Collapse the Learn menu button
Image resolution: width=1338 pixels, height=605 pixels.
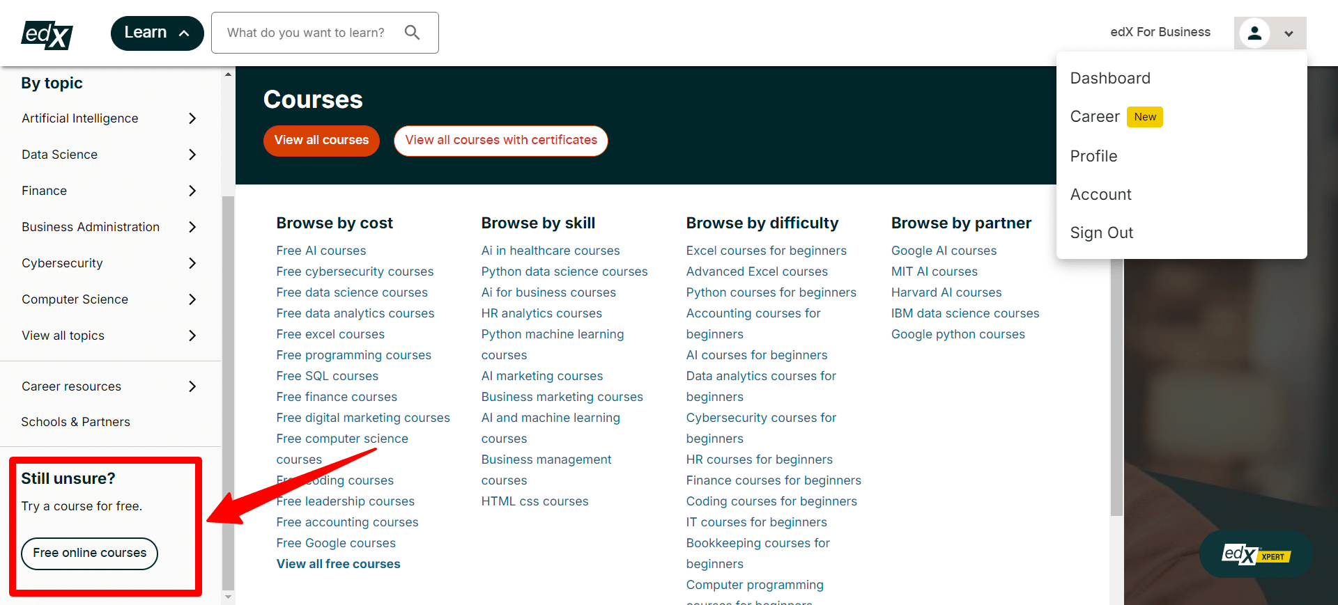tap(157, 33)
